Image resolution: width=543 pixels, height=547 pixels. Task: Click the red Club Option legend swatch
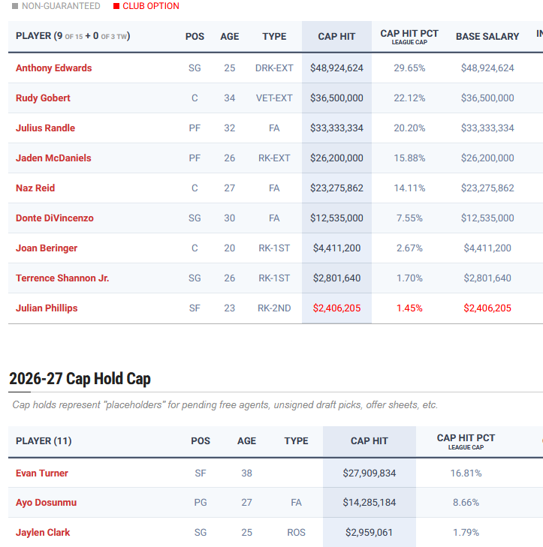(116, 6)
